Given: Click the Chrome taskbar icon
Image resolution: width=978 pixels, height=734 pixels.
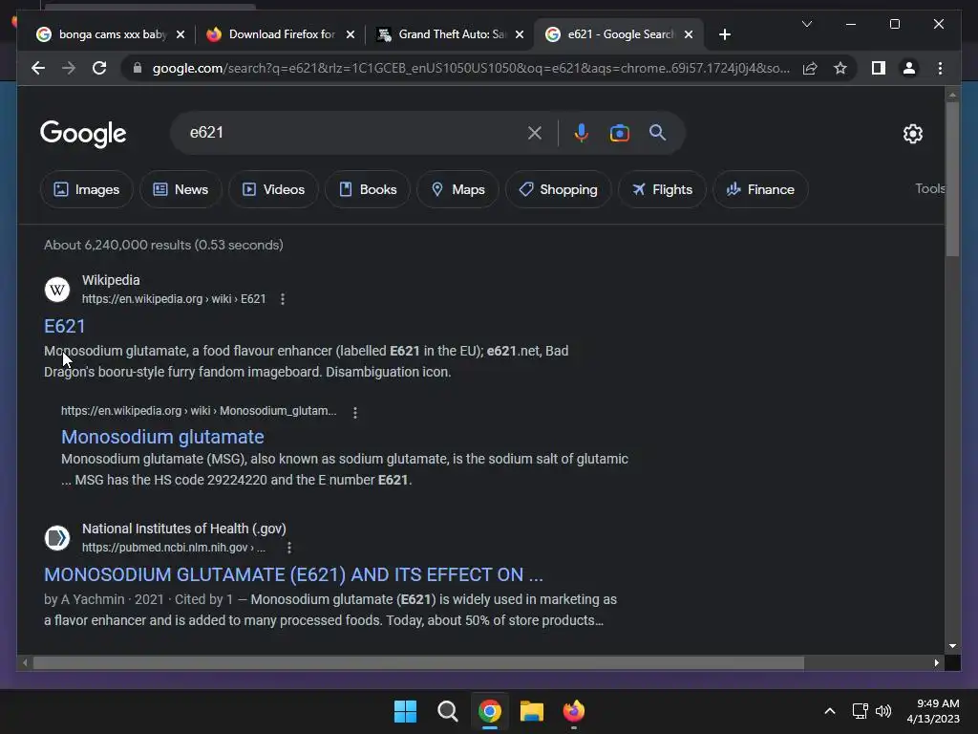Looking at the screenshot, I should tap(490, 711).
